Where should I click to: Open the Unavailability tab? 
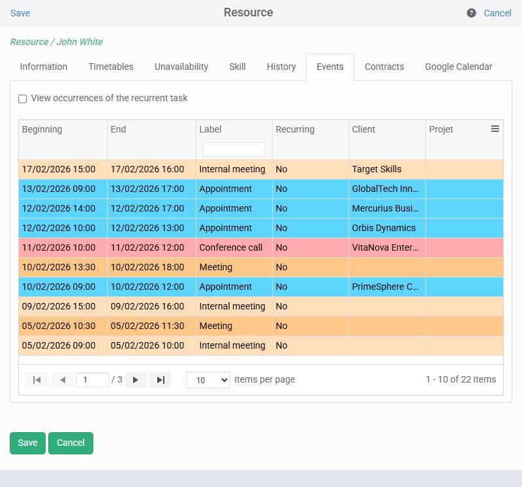[181, 67]
